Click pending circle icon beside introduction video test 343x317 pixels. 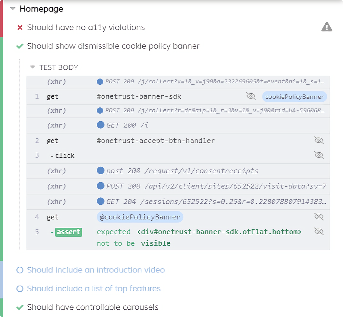pyautogui.click(x=20, y=270)
